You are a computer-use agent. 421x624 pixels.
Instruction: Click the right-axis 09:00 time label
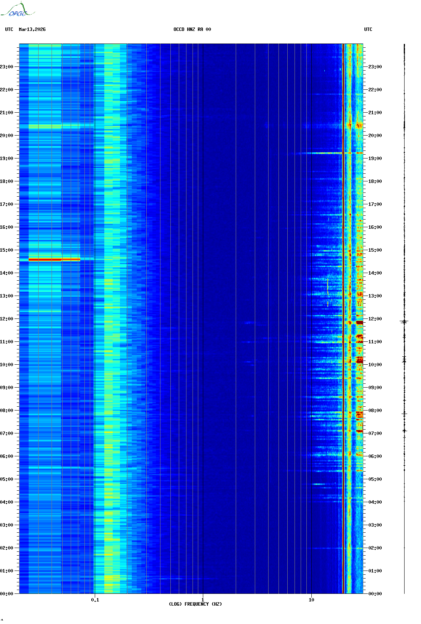point(375,388)
